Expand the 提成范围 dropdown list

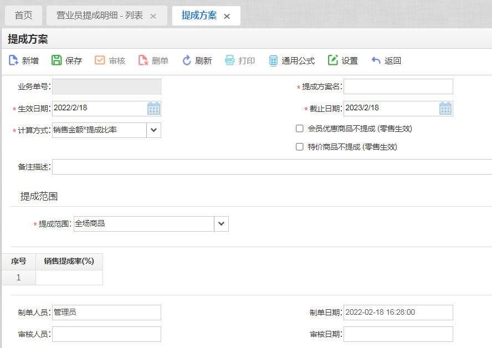(x=221, y=224)
